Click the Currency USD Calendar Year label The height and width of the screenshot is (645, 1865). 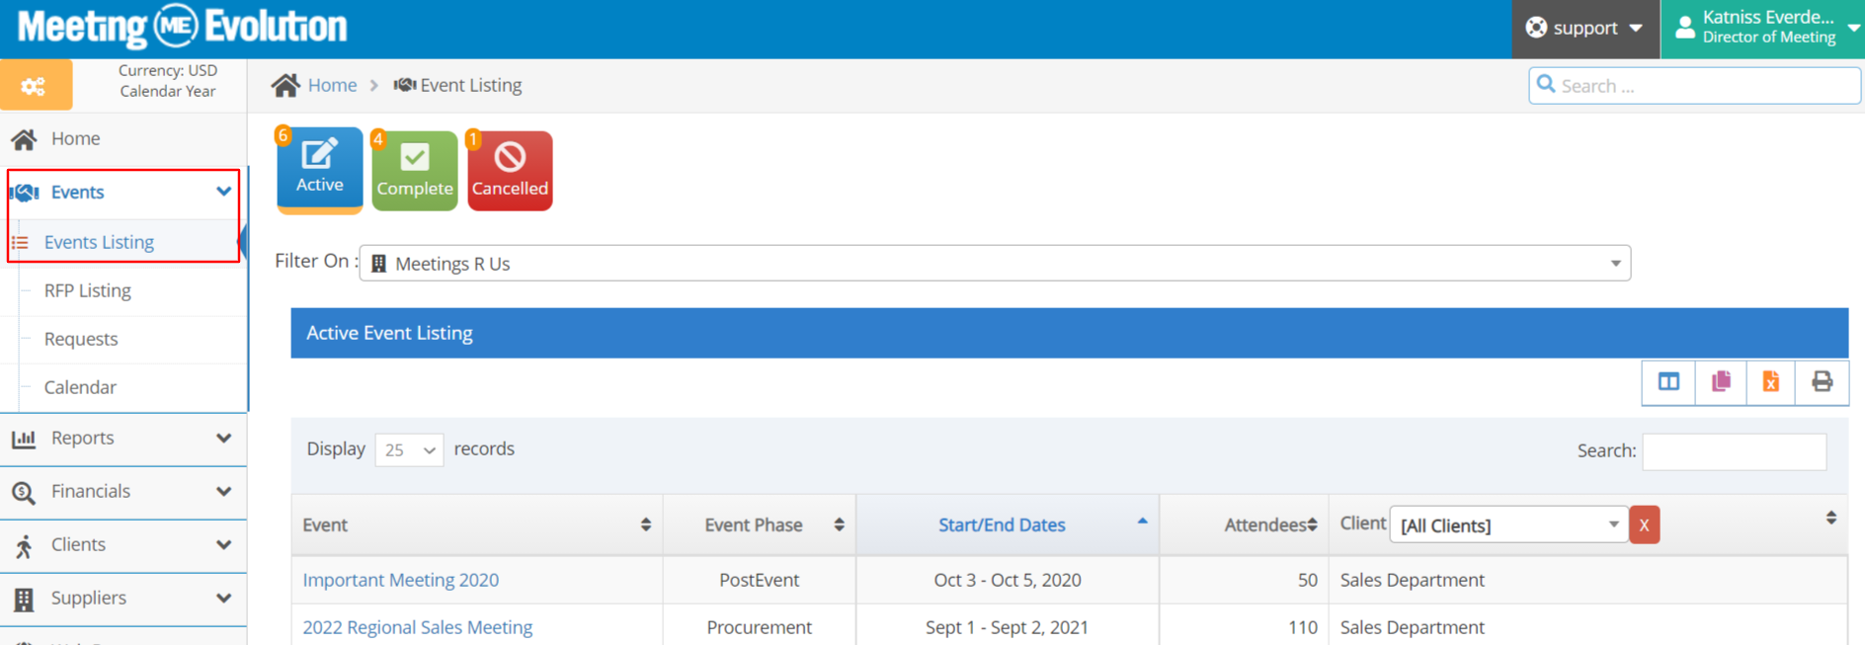[167, 81]
